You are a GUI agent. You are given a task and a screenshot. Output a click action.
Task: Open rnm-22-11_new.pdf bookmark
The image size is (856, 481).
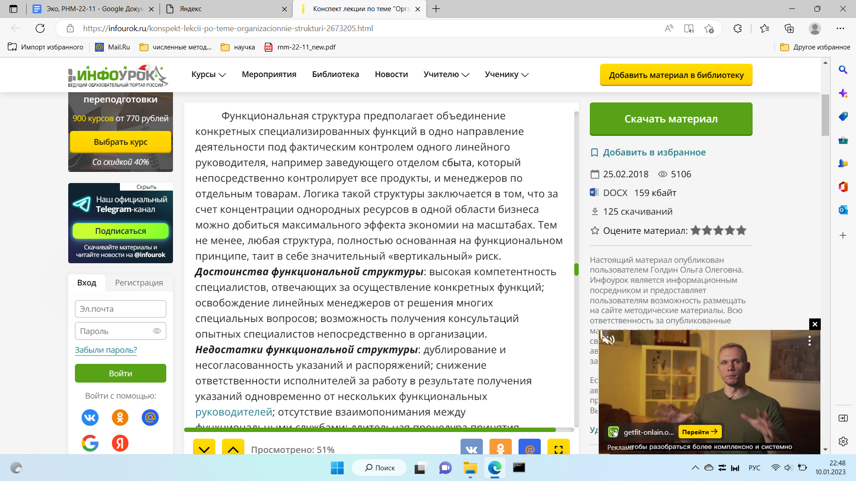click(x=300, y=47)
